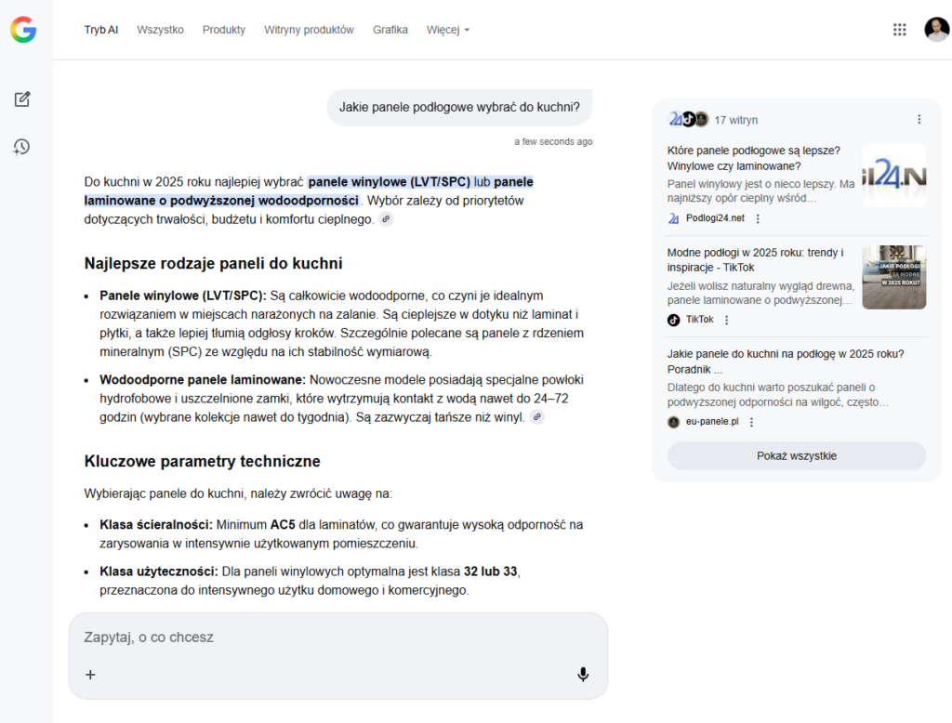
Task: Open AI mode history icon
Action: [x=22, y=147]
